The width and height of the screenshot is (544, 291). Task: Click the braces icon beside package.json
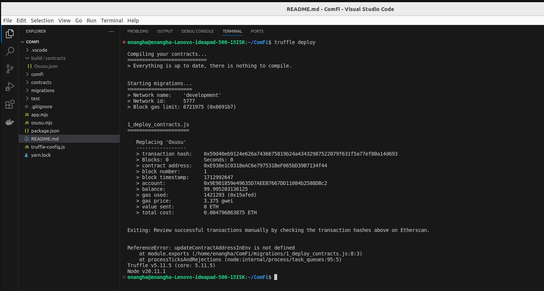pos(27,131)
